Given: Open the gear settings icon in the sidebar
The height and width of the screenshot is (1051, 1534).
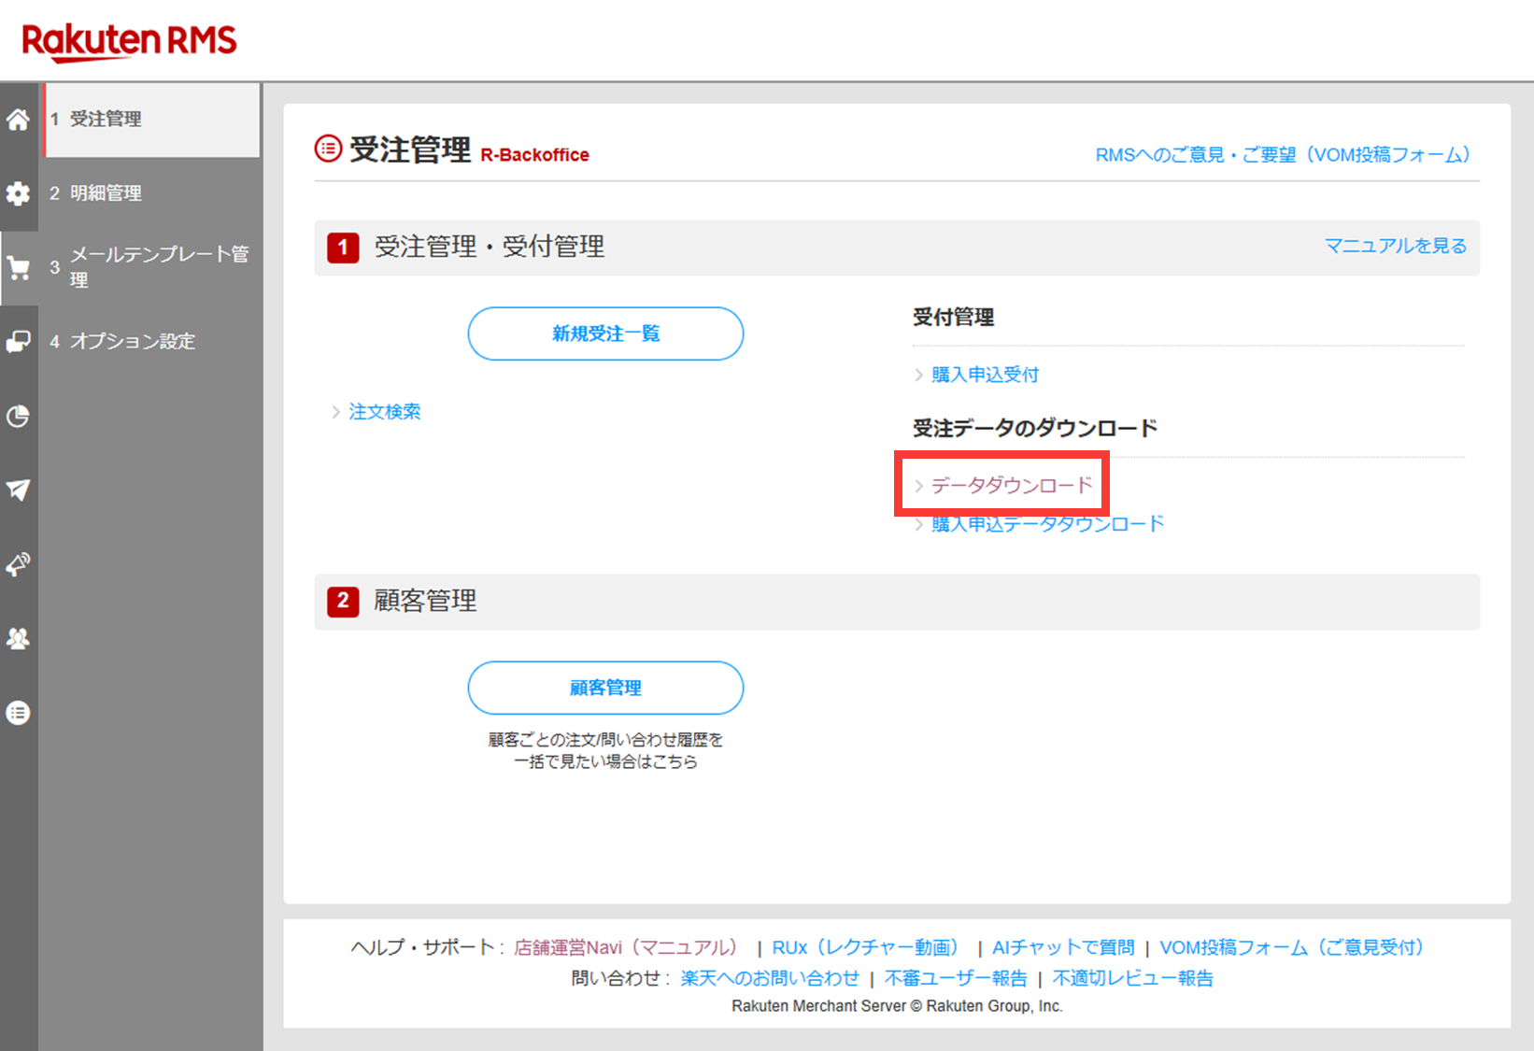Looking at the screenshot, I should pos(18,193).
